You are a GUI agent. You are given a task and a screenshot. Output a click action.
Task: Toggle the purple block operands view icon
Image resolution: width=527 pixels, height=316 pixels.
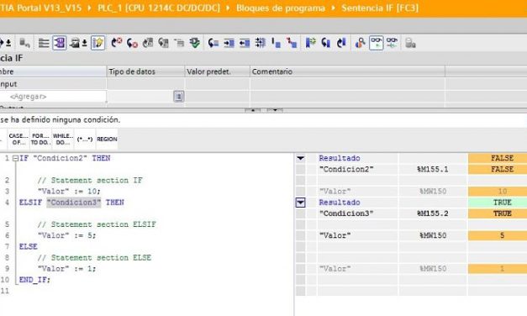click(x=60, y=43)
